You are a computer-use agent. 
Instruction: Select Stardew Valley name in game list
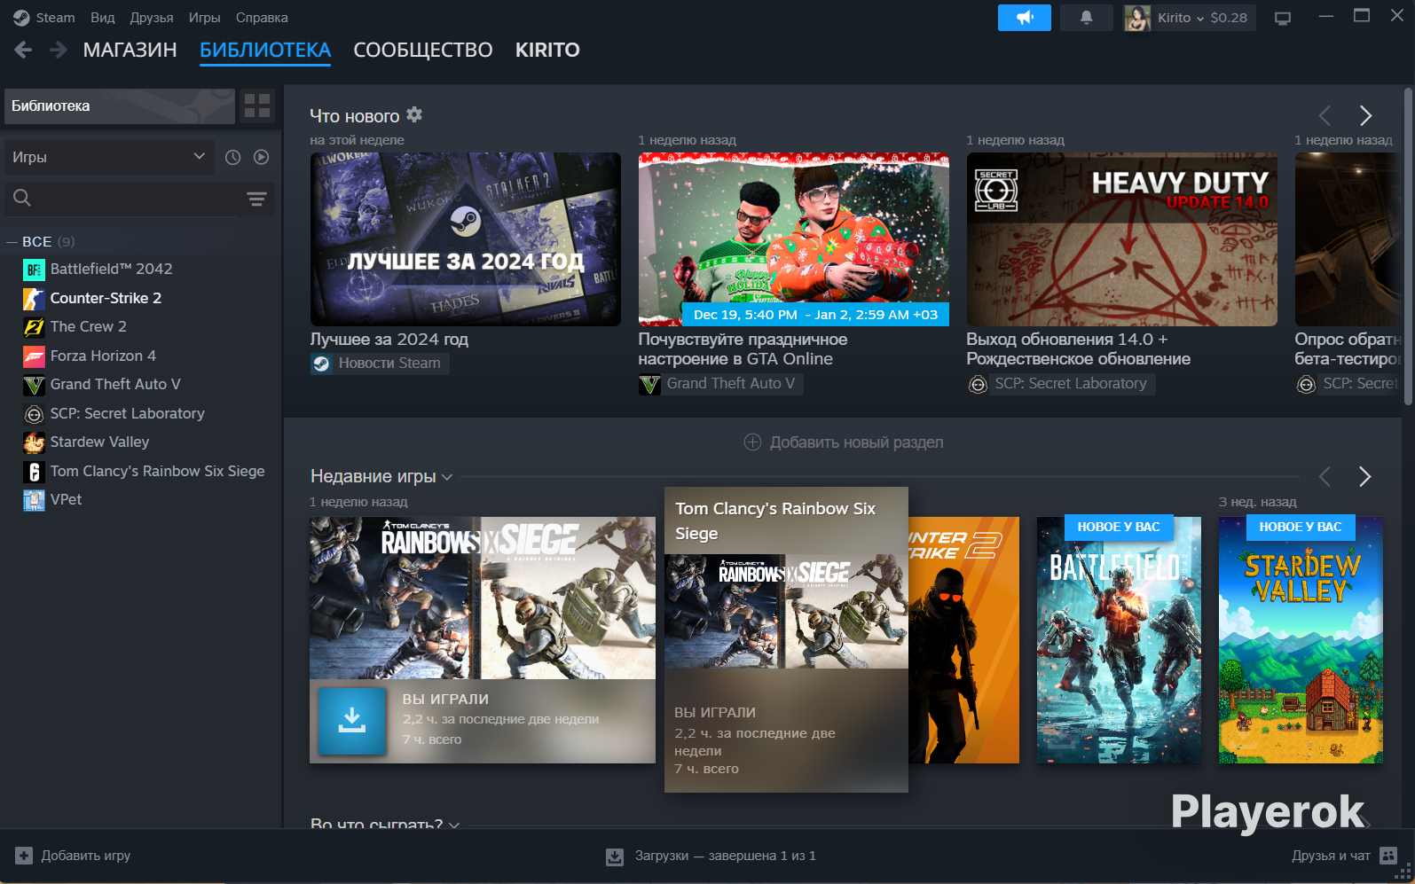(100, 442)
